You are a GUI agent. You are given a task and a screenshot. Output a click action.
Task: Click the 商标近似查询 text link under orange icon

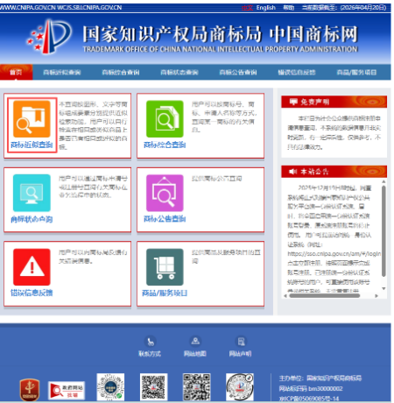32,145
